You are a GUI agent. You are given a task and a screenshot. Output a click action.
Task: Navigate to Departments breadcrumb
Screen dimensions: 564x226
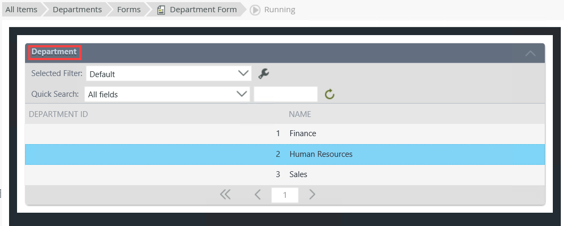(x=77, y=10)
